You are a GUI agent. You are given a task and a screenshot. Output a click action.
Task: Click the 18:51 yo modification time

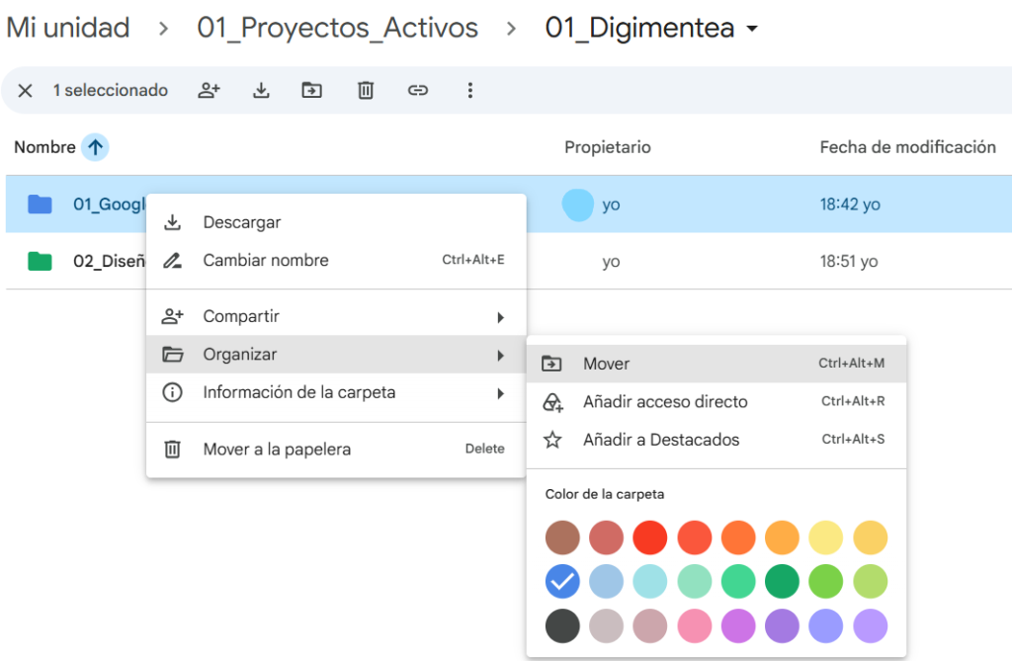849,262
